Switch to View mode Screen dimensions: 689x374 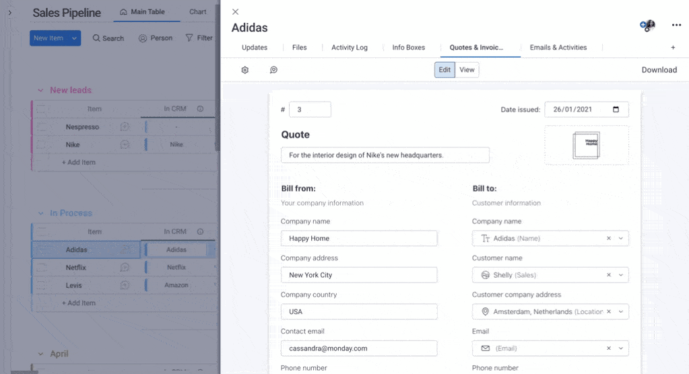click(467, 70)
